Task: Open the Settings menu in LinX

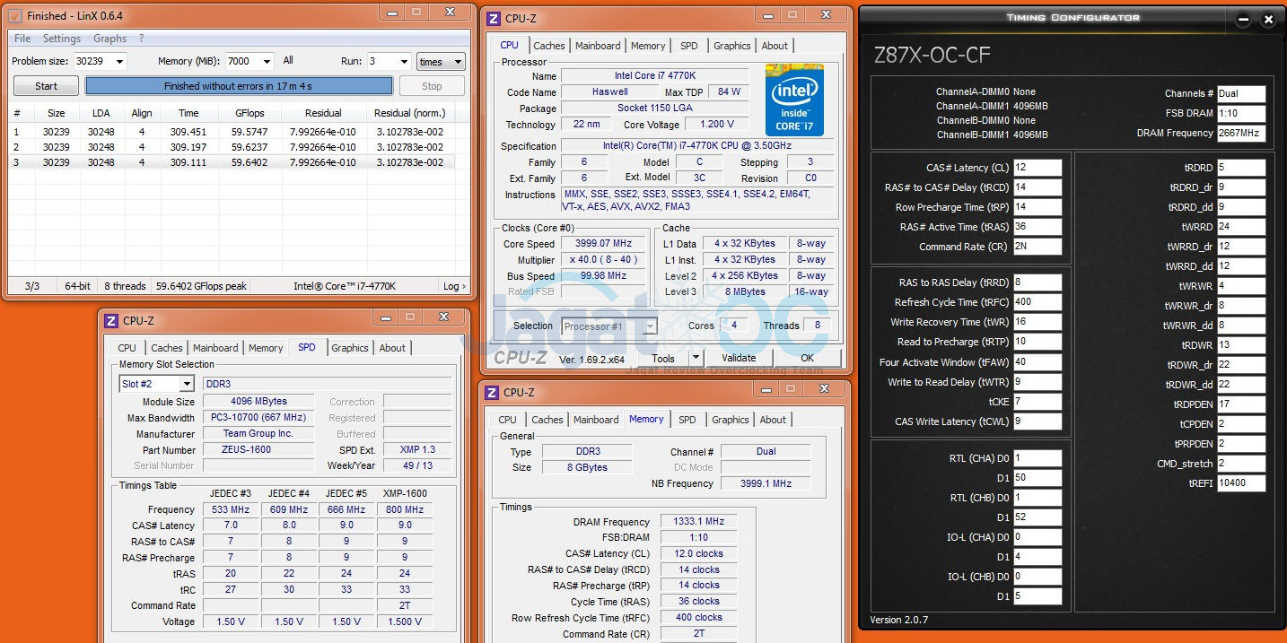Action: [62, 39]
